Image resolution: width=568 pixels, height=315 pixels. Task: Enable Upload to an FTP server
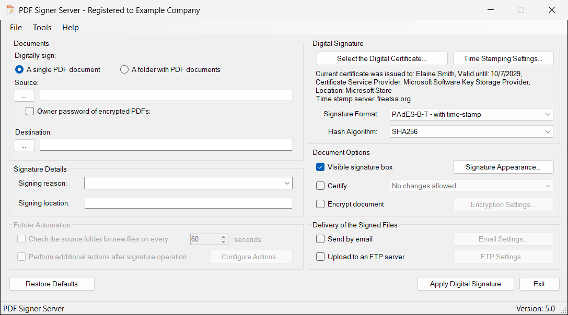320,257
